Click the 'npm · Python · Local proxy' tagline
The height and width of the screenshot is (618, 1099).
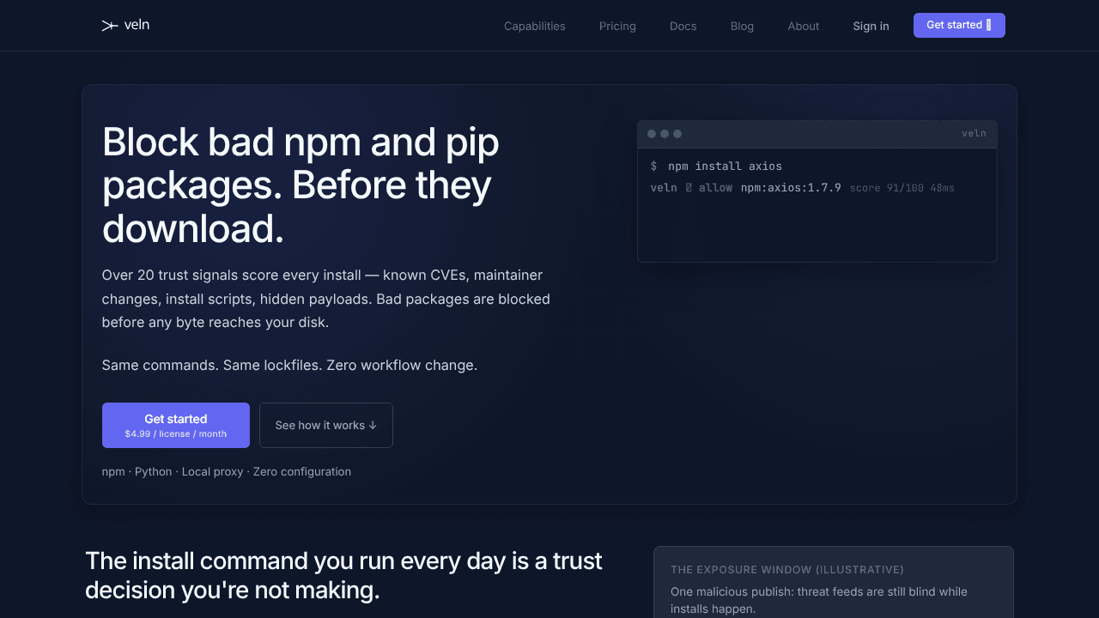(x=227, y=471)
